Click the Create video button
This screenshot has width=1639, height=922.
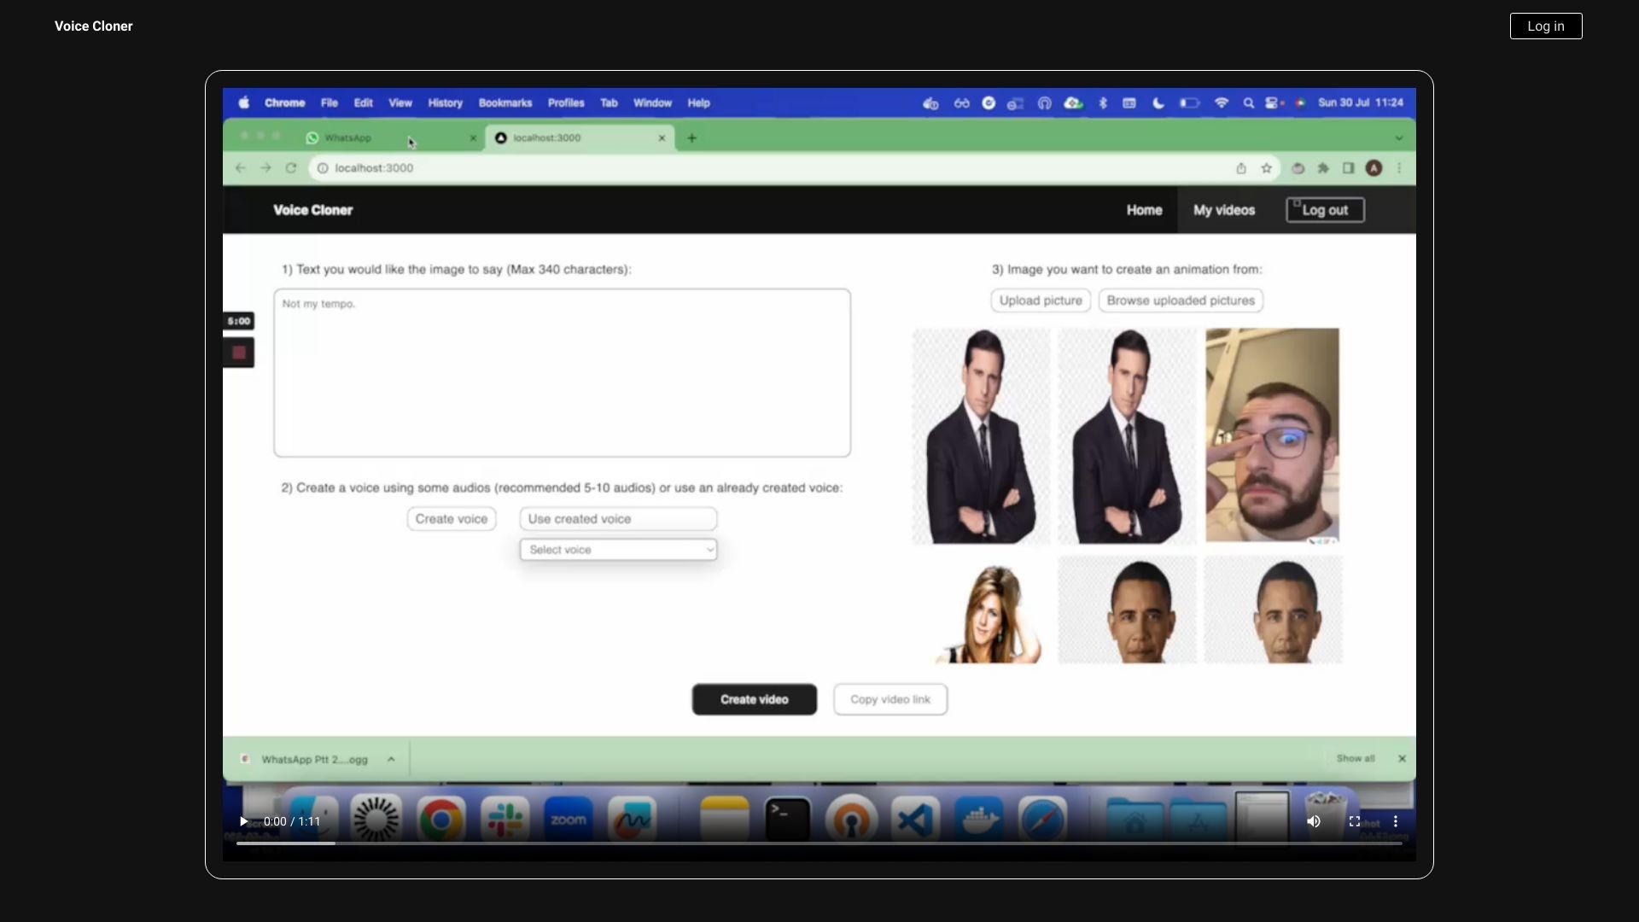tap(754, 699)
